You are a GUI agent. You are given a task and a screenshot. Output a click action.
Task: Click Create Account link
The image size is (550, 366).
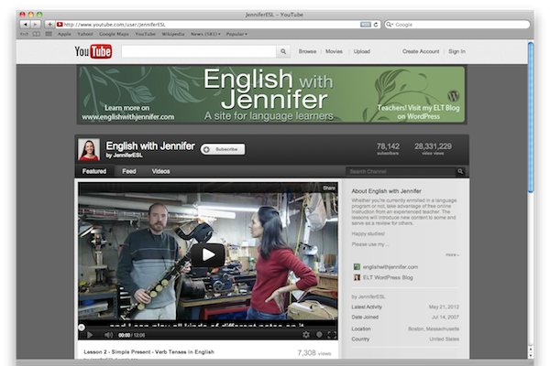point(421,51)
